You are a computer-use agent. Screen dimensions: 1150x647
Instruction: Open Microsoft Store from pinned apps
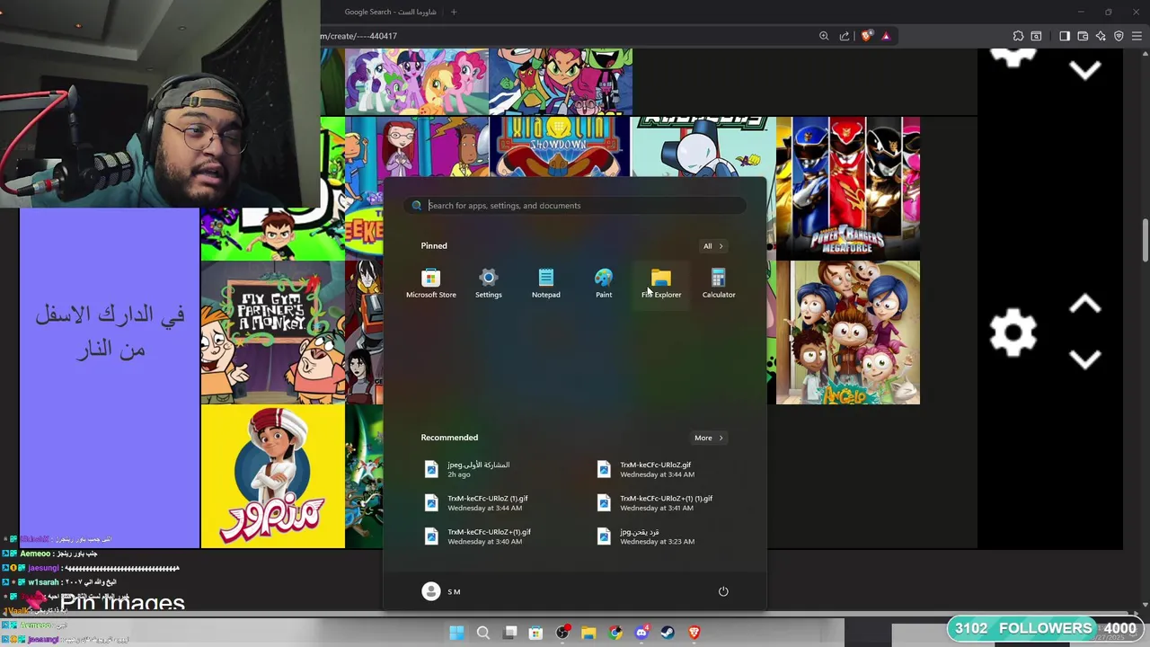point(430,283)
